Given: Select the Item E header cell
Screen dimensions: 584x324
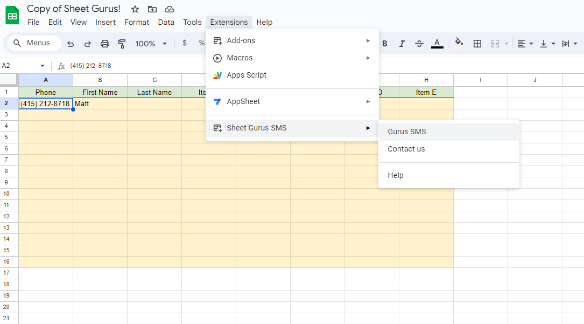Looking at the screenshot, I should pyautogui.click(x=426, y=93).
